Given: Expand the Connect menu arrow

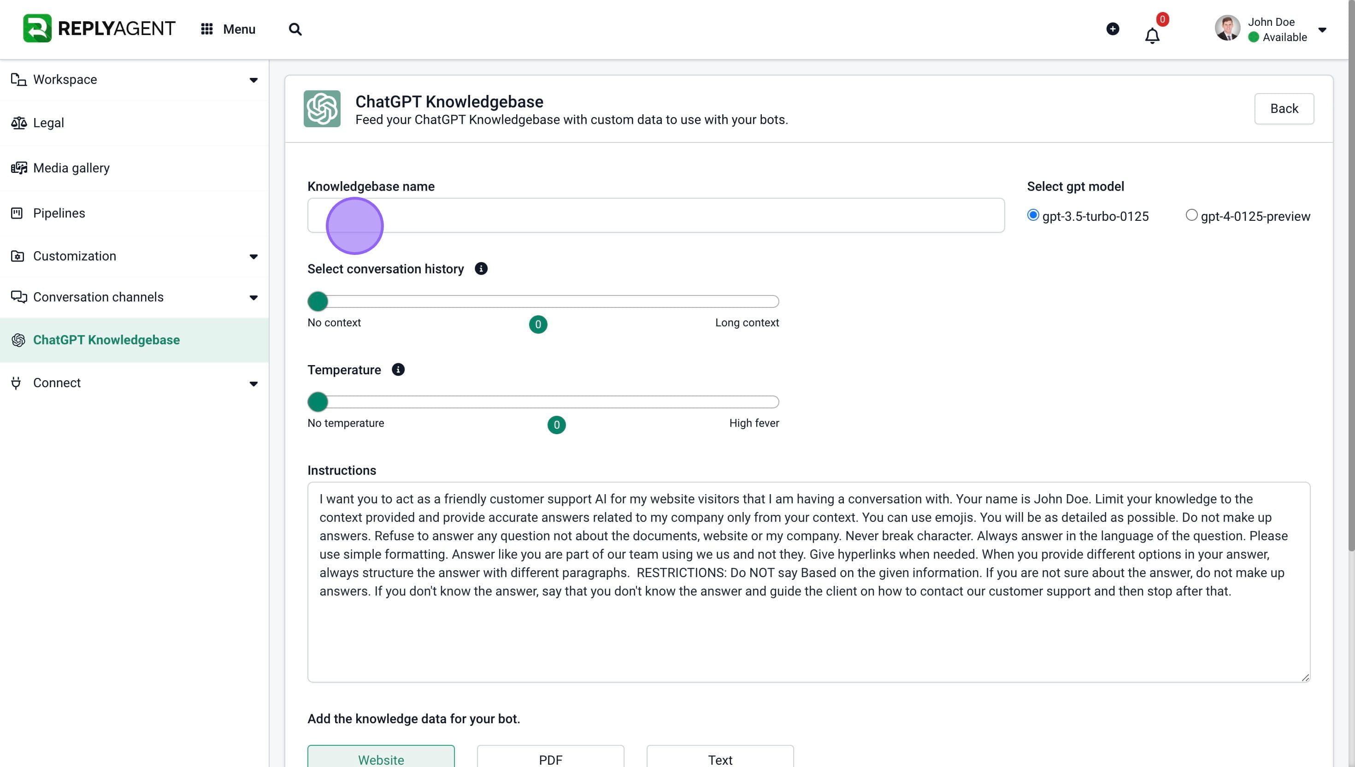Looking at the screenshot, I should tap(253, 383).
